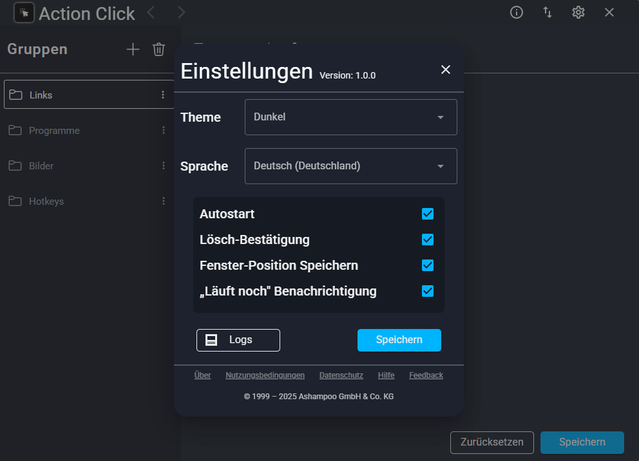This screenshot has width=639, height=461.
Task: Open the three-dot menu for Links group
Action: (163, 95)
